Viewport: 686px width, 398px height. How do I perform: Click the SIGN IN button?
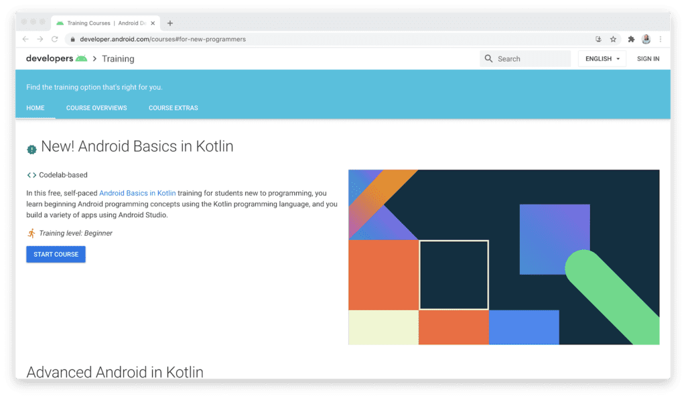[x=648, y=58]
